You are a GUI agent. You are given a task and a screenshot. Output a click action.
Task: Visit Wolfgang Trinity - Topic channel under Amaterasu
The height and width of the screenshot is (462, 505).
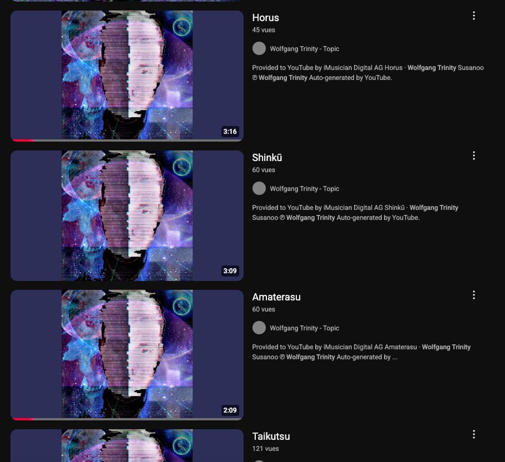pos(304,328)
